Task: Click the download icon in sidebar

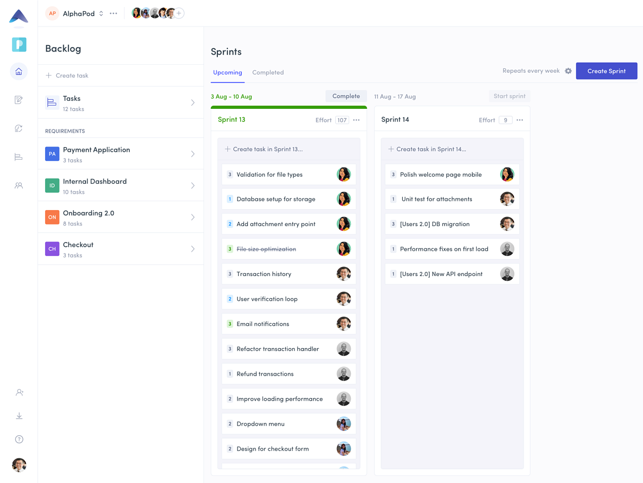Action: (19, 416)
